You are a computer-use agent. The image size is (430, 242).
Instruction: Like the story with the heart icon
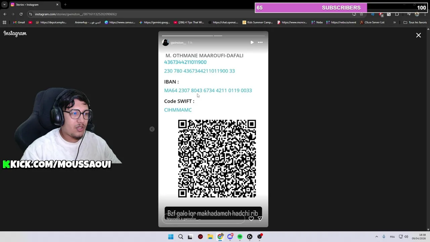[x=251, y=218]
